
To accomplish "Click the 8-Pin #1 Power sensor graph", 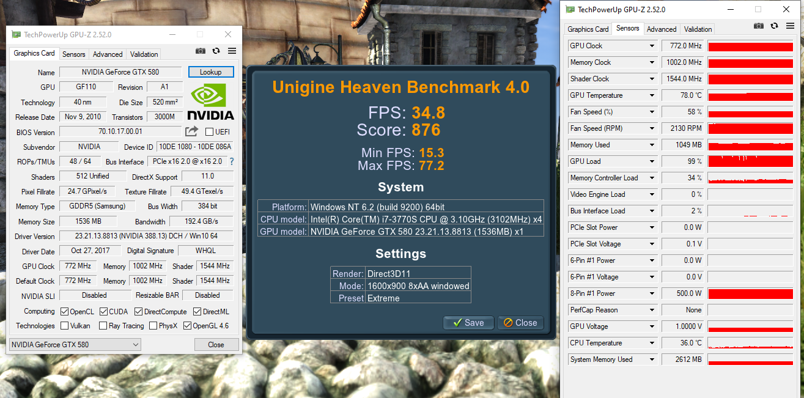I will pos(750,293).
